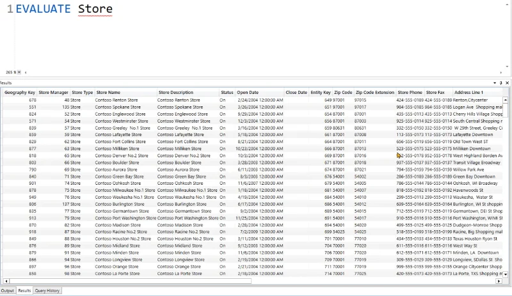This screenshot has width=512, height=296.
Task: Select the Contoso Greeley No.1 Store name cell
Action: (125, 128)
